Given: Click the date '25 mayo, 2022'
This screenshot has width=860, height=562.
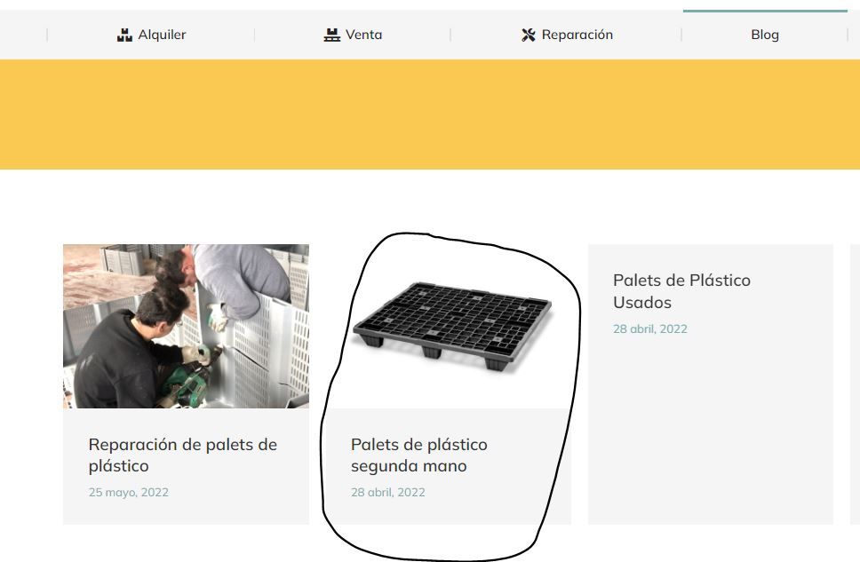Looking at the screenshot, I should pyautogui.click(x=128, y=493).
